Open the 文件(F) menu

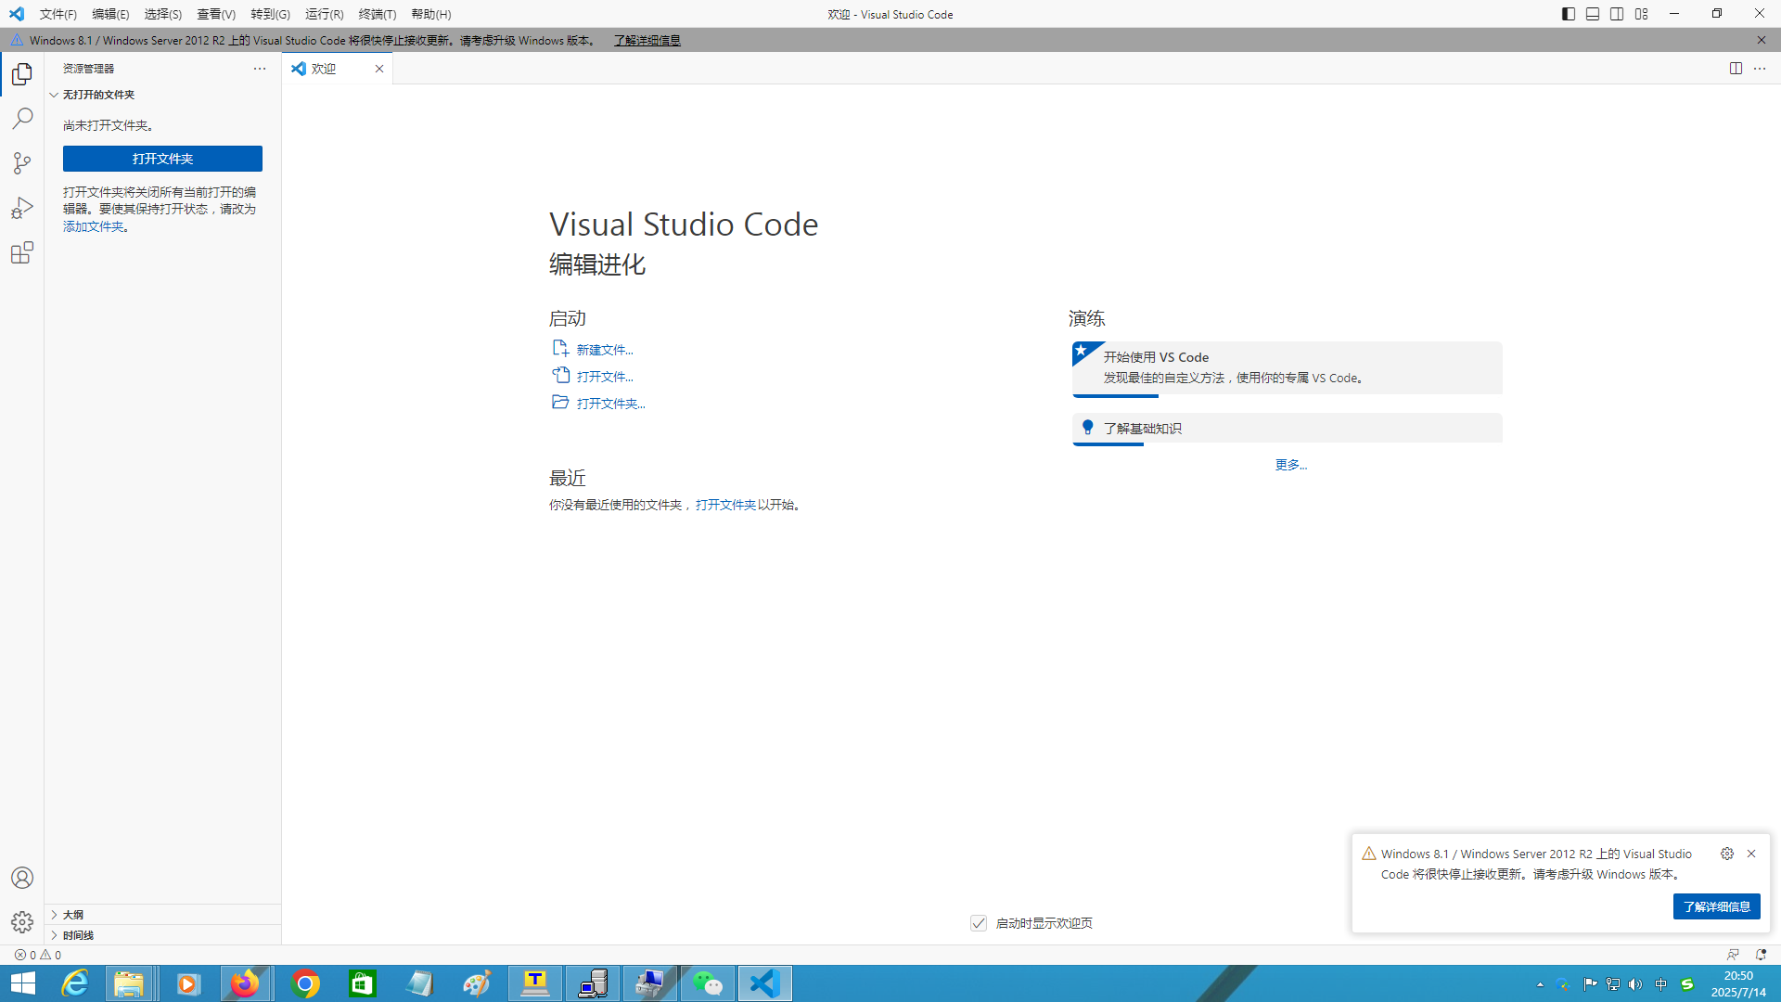58,14
